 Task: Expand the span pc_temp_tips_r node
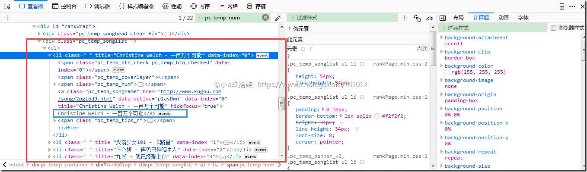click(x=55, y=121)
